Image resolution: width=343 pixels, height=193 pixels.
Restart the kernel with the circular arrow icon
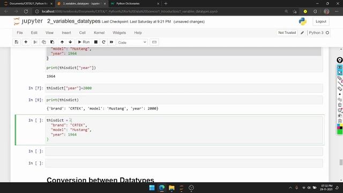(x=103, y=42)
